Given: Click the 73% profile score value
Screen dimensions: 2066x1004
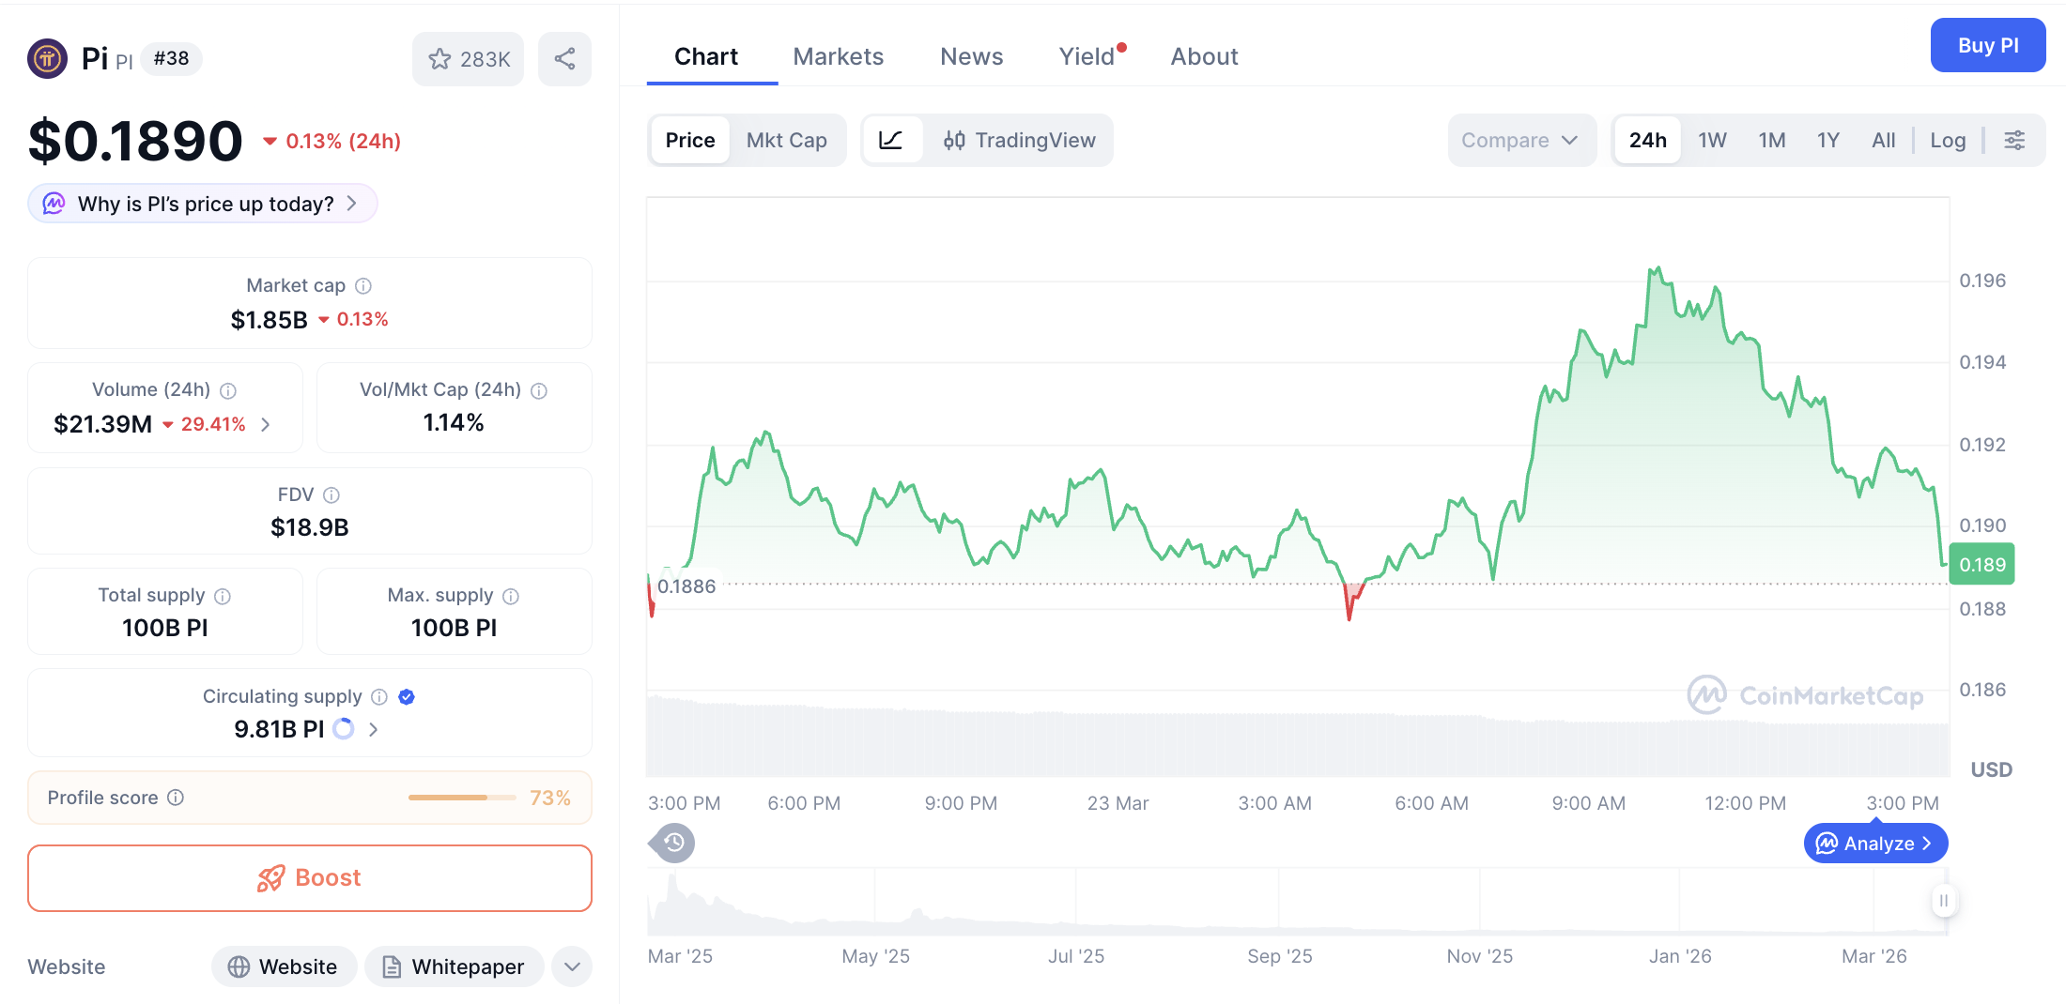Looking at the screenshot, I should coord(550,798).
